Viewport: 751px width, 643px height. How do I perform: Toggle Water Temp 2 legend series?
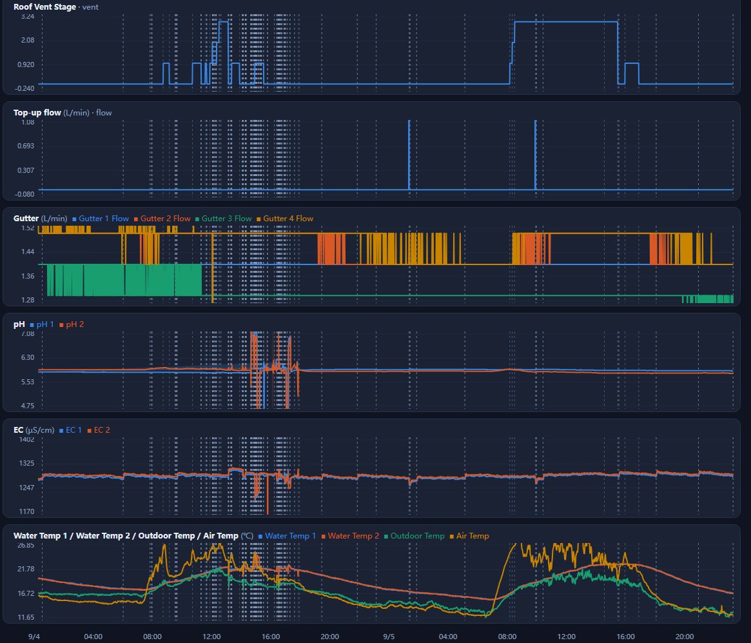pyautogui.click(x=350, y=536)
